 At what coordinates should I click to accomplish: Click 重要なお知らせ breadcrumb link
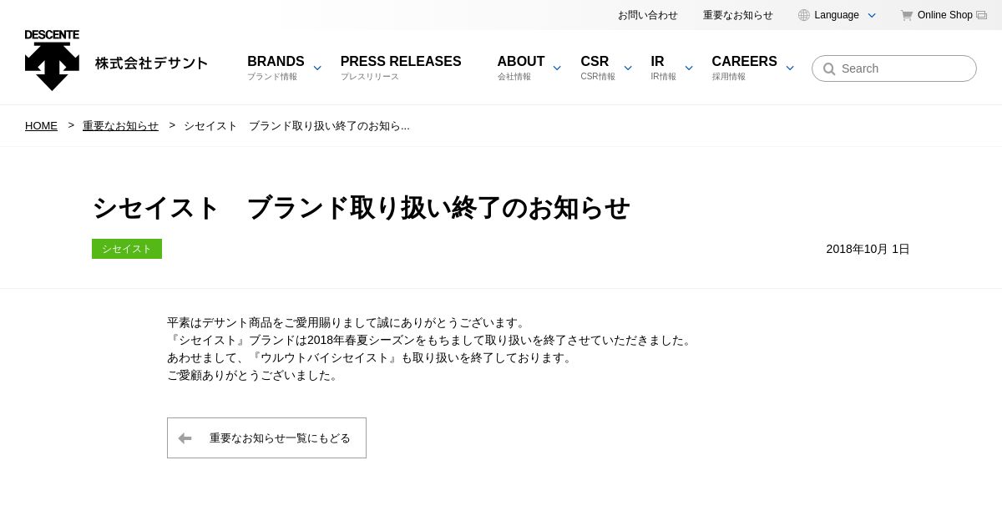(120, 125)
